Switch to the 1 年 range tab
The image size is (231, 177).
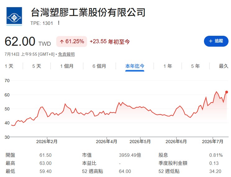point(168,66)
